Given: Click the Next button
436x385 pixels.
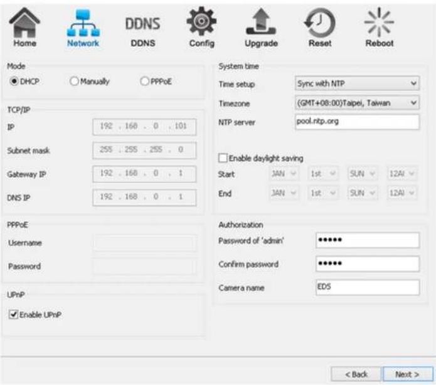Looking at the screenshot, I should pos(408,374).
